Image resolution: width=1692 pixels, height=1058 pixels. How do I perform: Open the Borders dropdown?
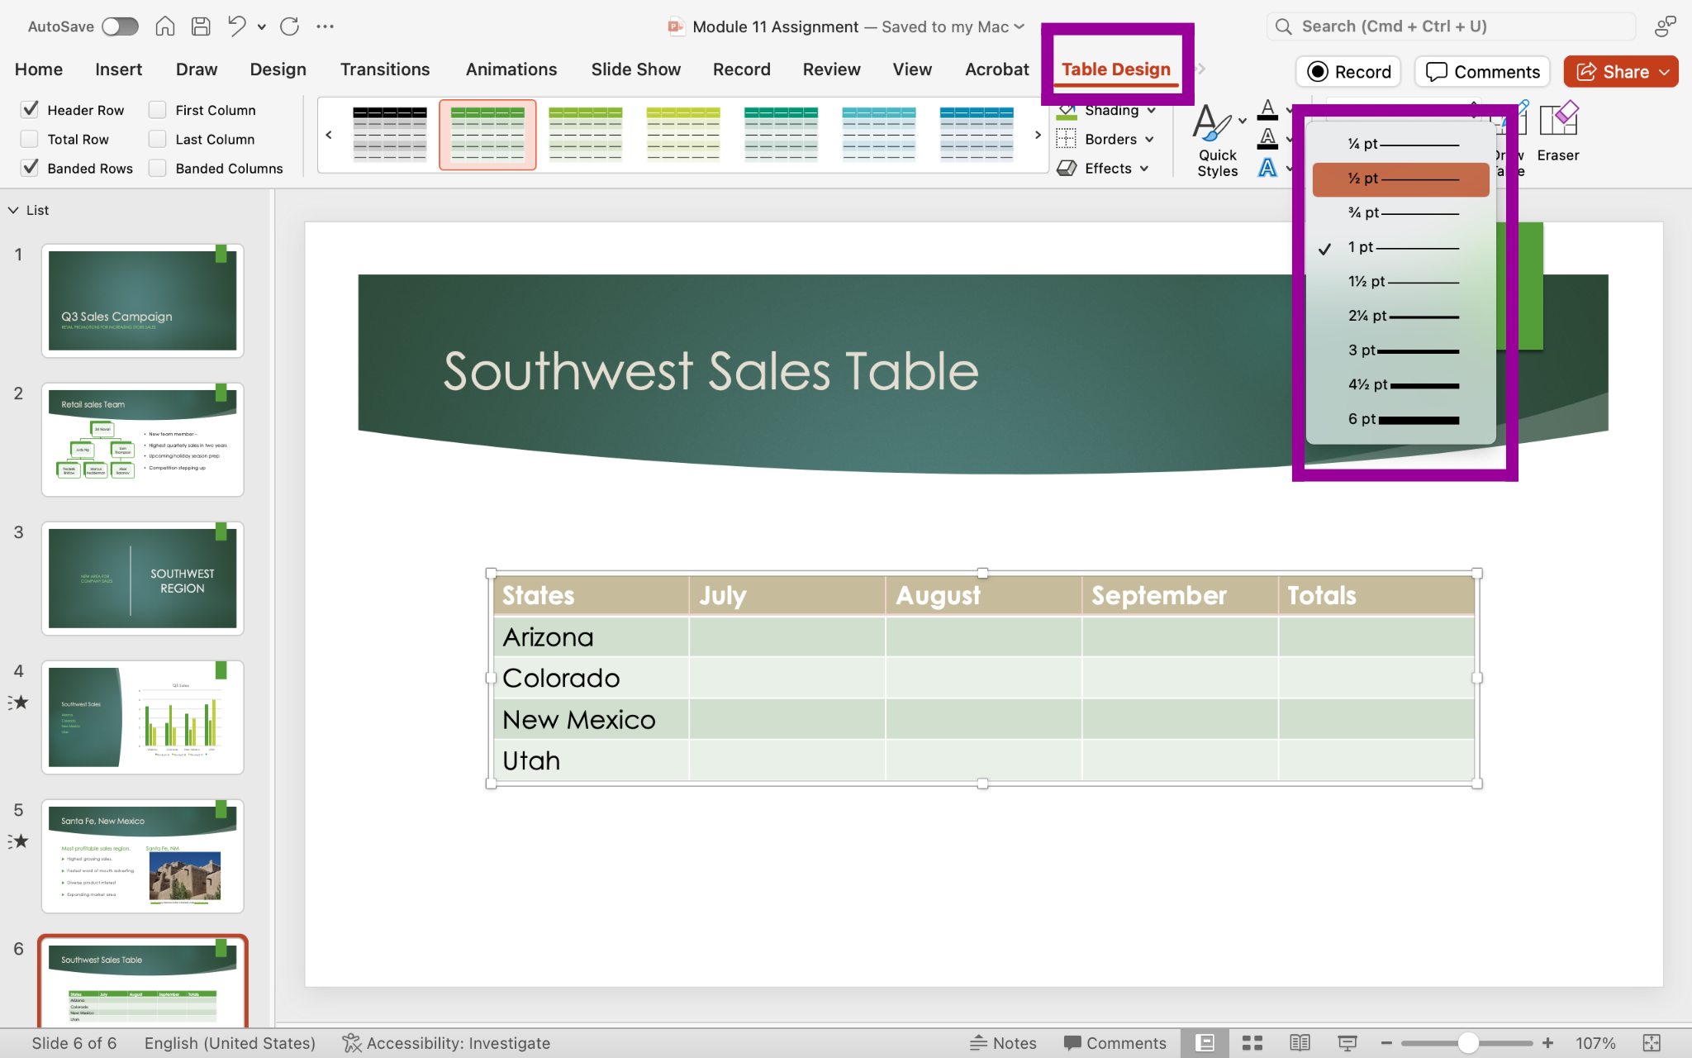point(1106,139)
